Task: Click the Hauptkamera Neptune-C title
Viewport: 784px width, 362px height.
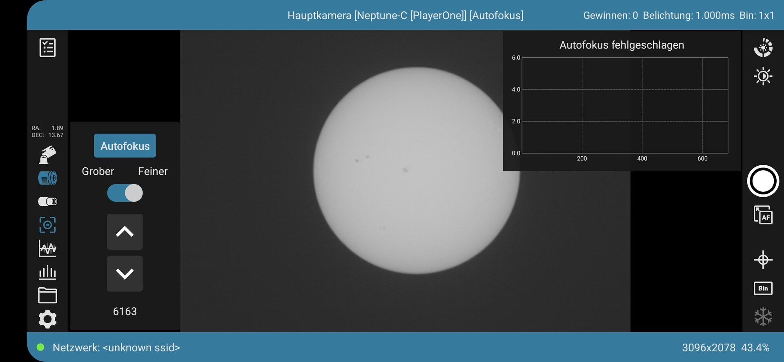Action: coord(405,16)
